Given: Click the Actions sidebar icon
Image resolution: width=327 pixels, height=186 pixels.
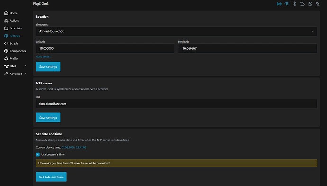Looking at the screenshot, I should point(6,21).
